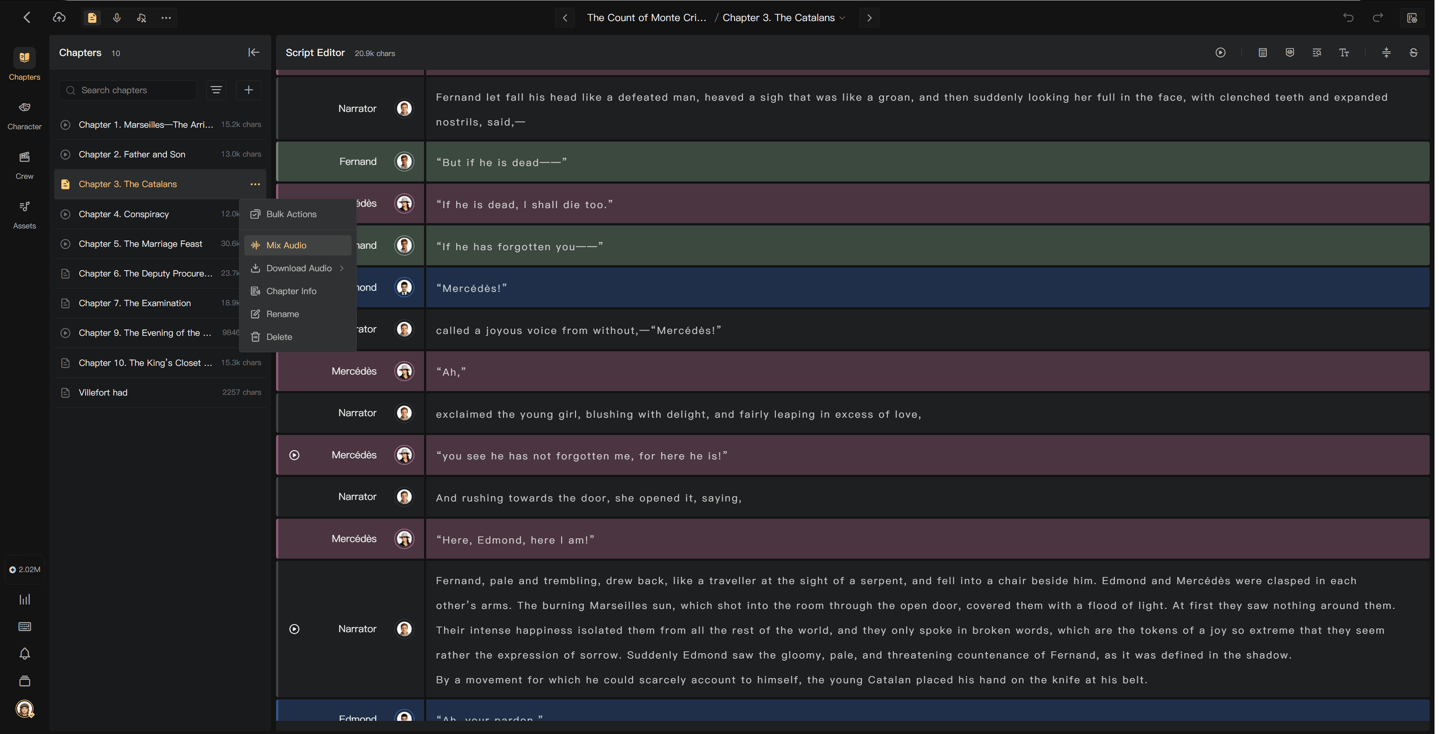Open the keyboard shortcuts icon
The height and width of the screenshot is (734, 1439).
(x=25, y=626)
